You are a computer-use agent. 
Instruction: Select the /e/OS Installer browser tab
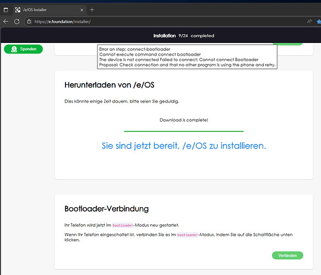[50, 10]
